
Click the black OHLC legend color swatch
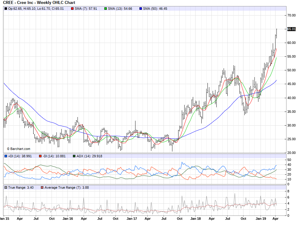[6, 9]
